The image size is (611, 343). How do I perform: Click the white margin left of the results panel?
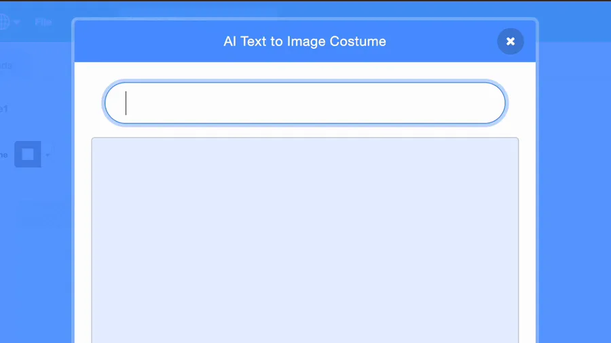(83, 240)
